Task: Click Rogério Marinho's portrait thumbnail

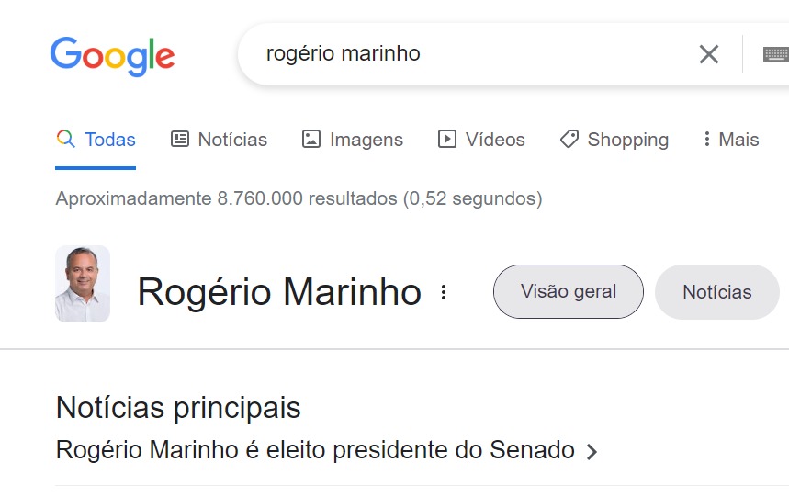Action: (x=83, y=284)
